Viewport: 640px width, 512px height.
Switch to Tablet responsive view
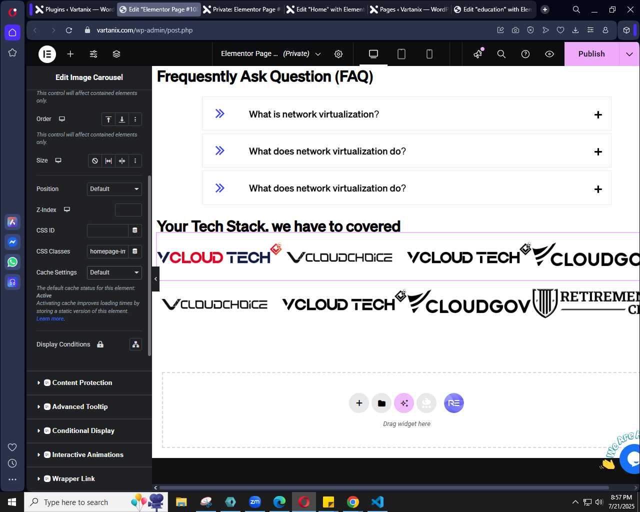401,54
